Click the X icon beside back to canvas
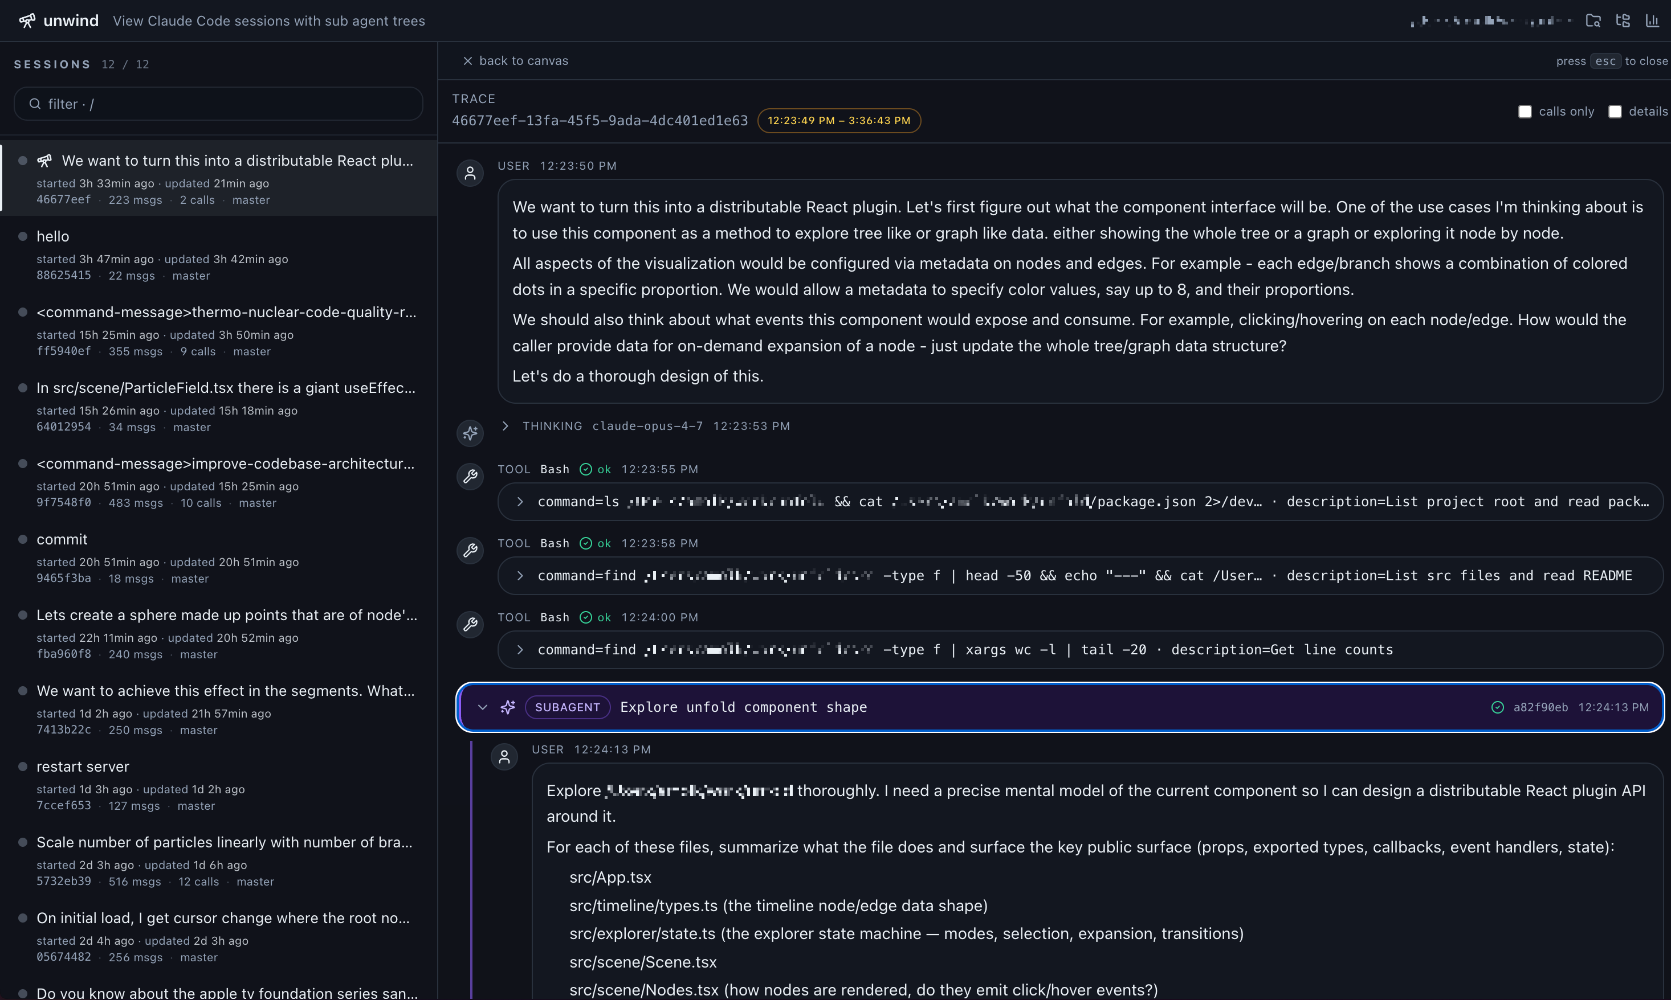 point(467,60)
